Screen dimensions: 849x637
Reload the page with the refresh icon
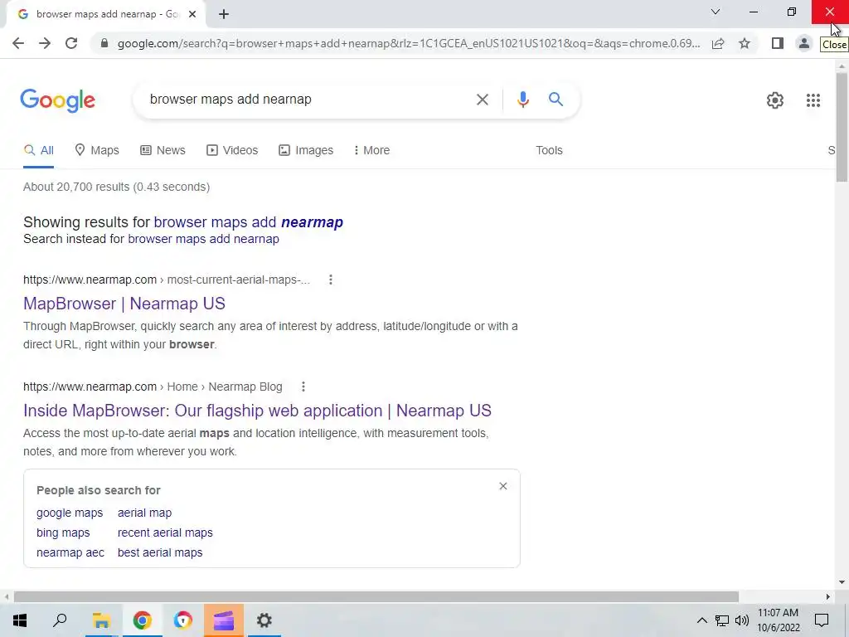[x=71, y=43]
